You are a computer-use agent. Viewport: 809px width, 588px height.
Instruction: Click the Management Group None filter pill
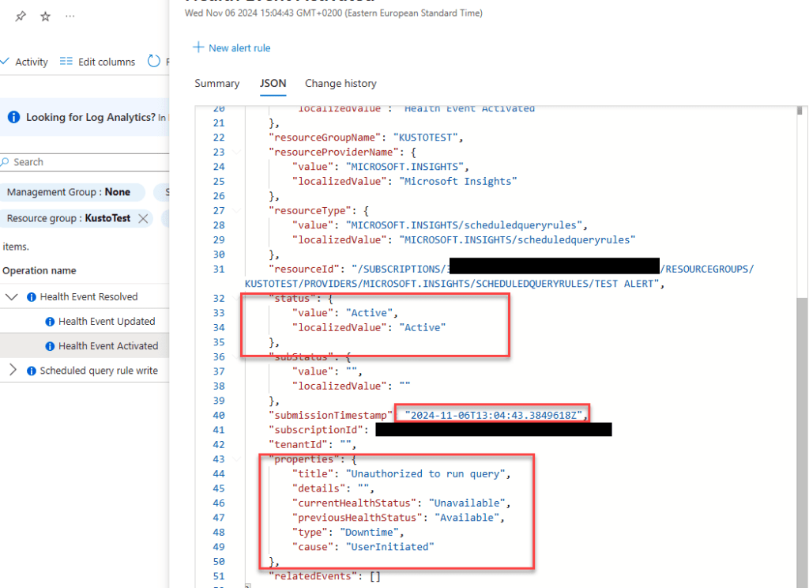pyautogui.click(x=69, y=192)
